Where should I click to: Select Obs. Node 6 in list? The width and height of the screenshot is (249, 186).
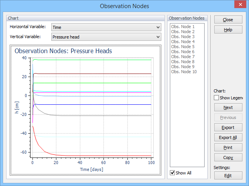coord(183,52)
